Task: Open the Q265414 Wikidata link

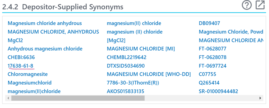Action: point(209,83)
